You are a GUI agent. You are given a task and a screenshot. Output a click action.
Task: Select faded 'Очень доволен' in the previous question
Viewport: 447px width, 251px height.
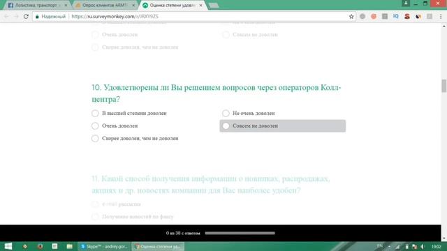click(95, 35)
